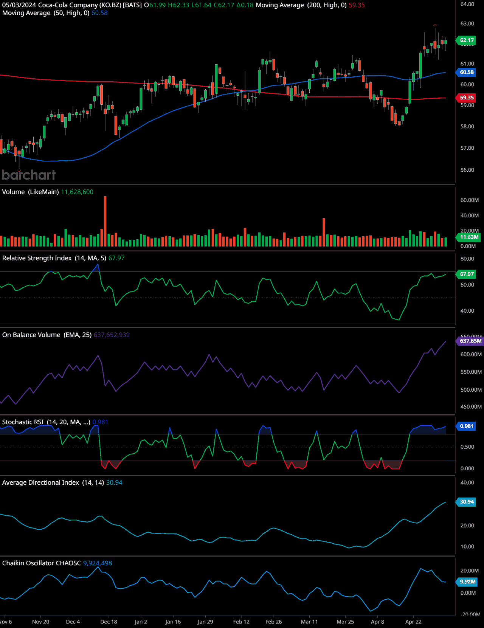484x628 pixels.
Task: Click the Mar 25 date on time axis
Action: tap(345, 622)
